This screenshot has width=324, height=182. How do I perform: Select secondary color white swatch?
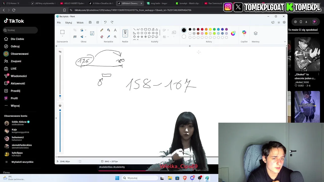tap(184, 37)
